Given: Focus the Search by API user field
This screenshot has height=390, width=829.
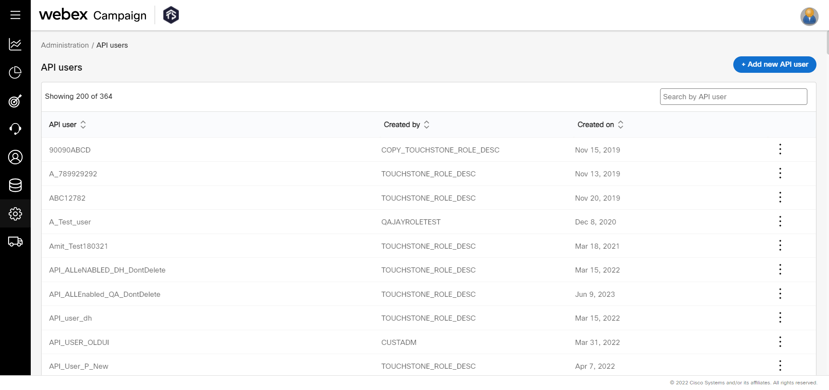Looking at the screenshot, I should point(733,97).
